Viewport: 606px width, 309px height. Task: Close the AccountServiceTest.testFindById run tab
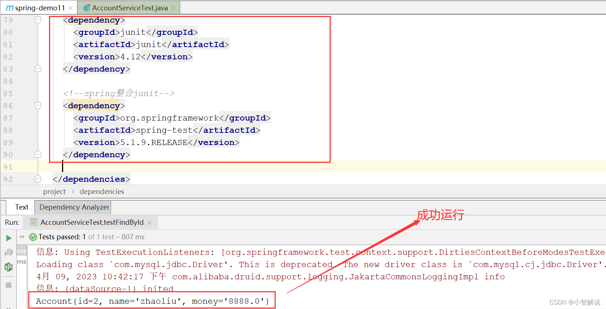pyautogui.click(x=149, y=223)
